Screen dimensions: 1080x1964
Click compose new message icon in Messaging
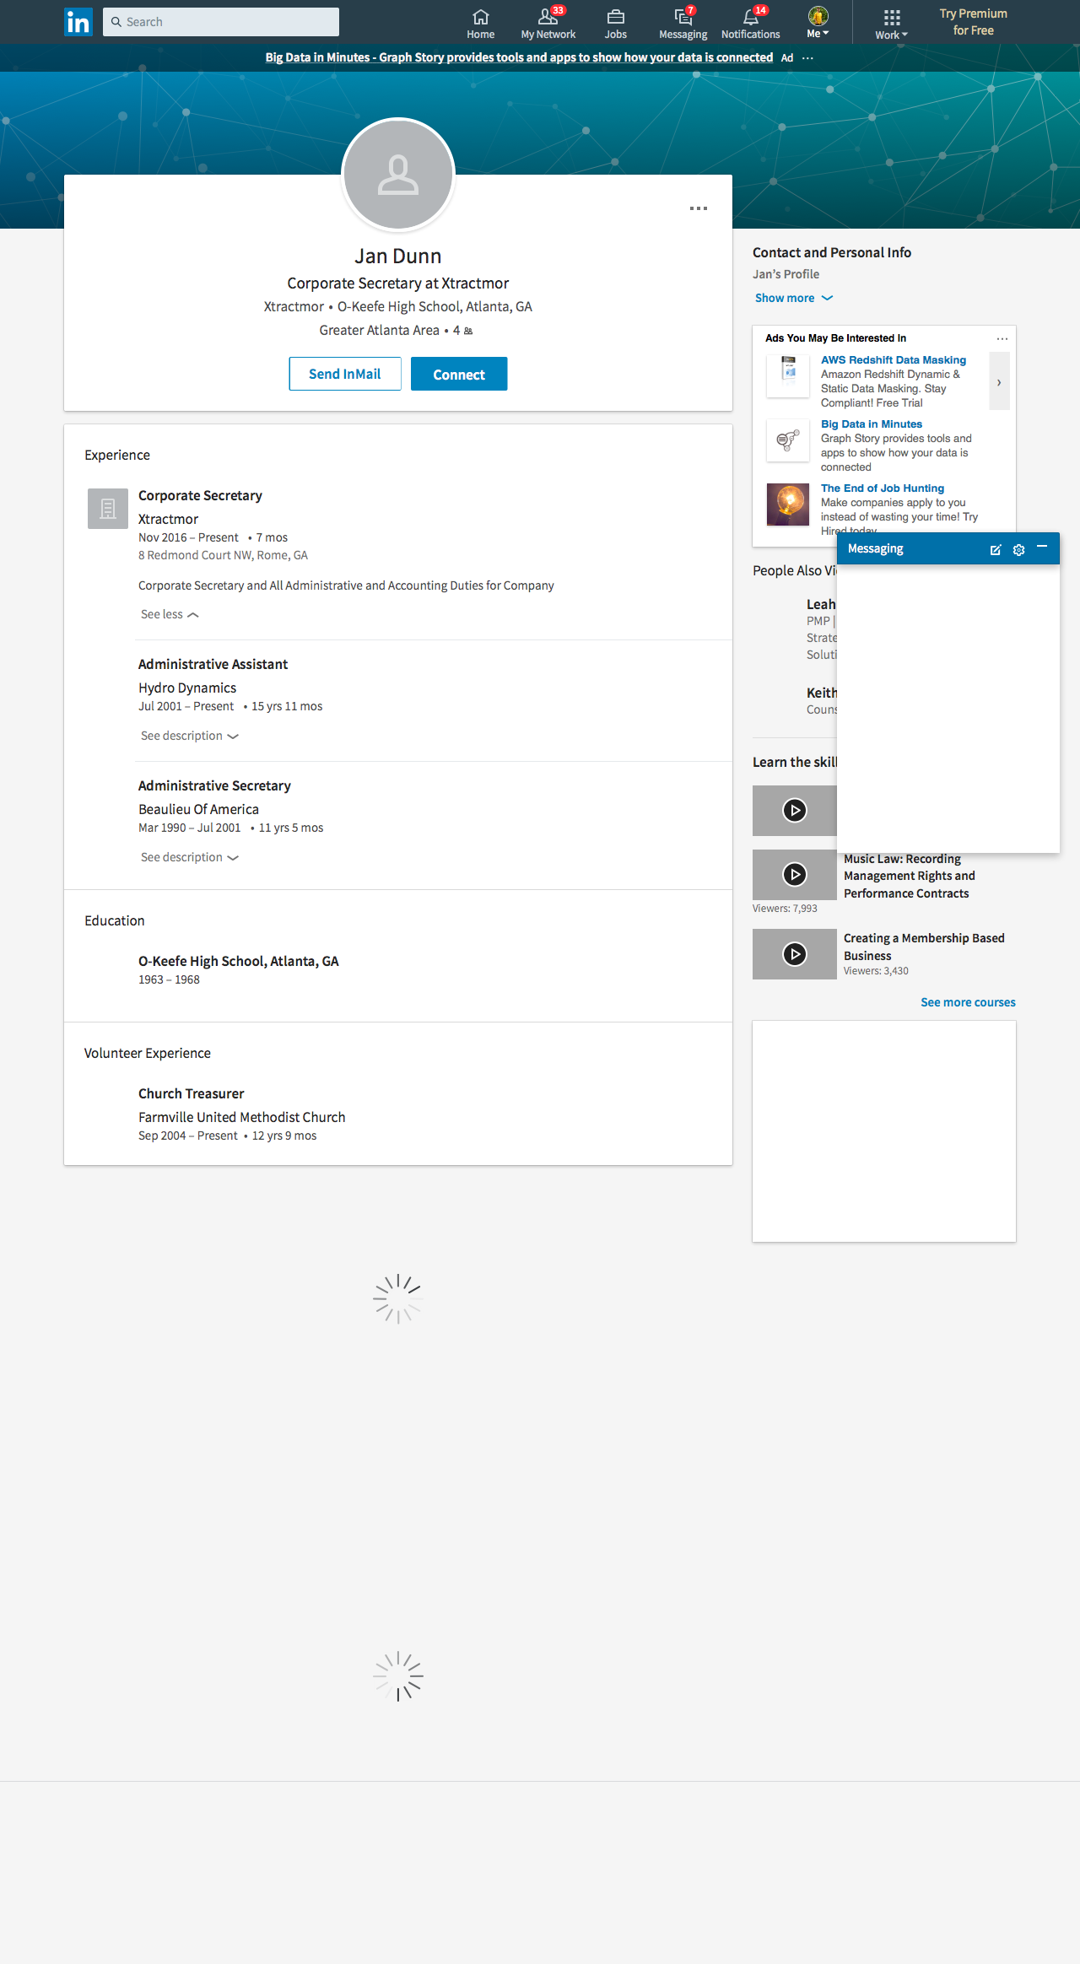pos(996,550)
